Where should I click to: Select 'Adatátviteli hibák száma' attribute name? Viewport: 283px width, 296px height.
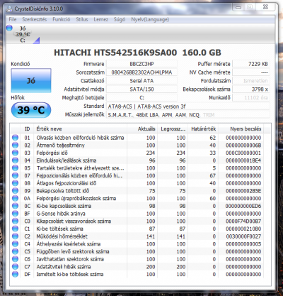click(64, 266)
